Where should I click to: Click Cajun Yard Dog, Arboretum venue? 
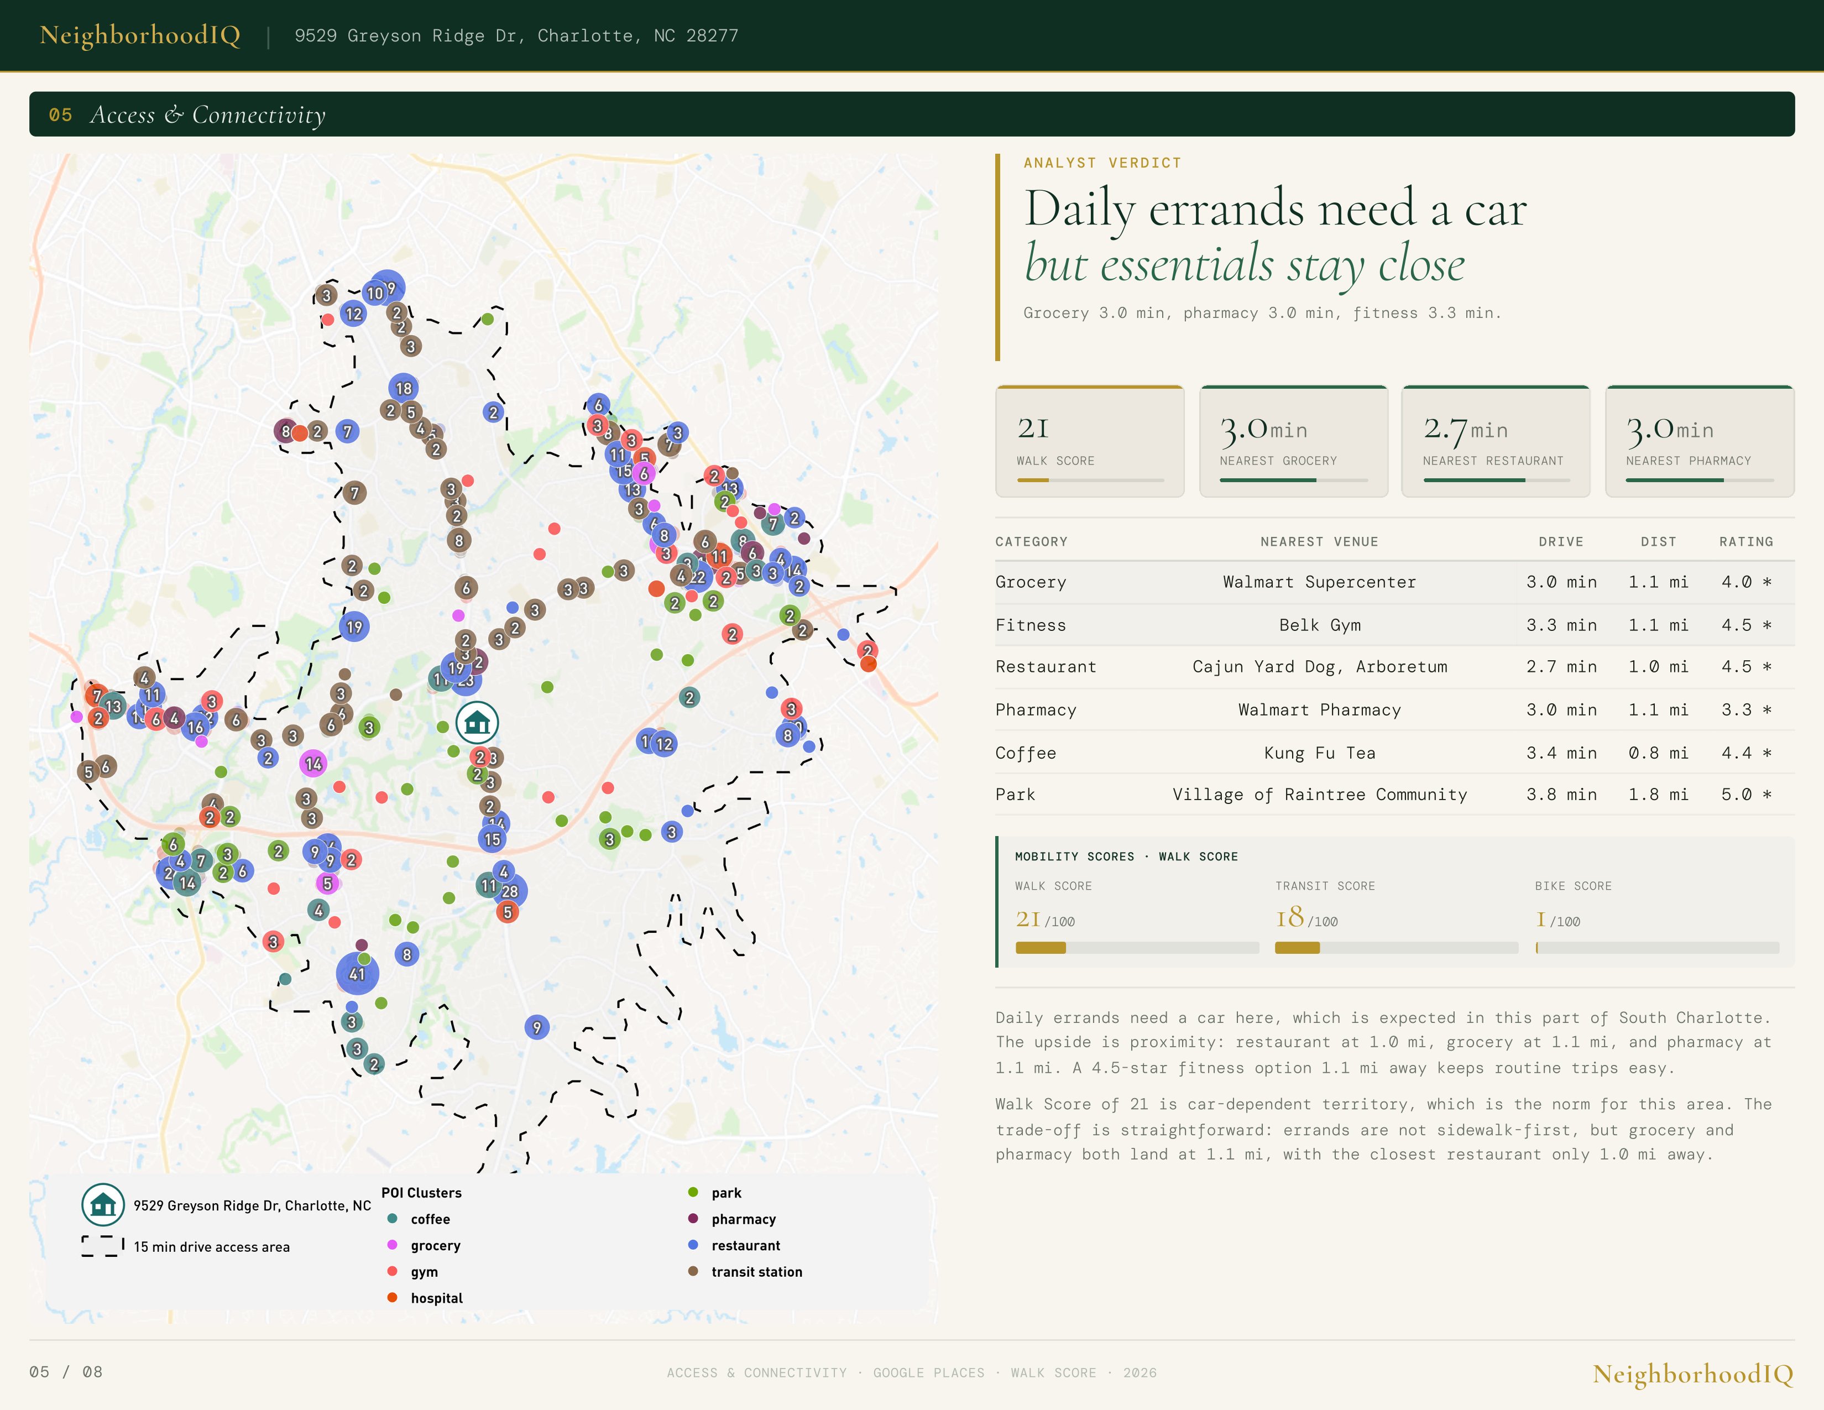coord(1320,667)
